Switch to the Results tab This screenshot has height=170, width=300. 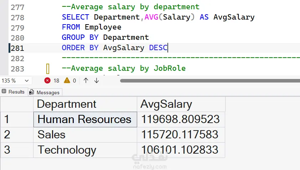(14, 92)
